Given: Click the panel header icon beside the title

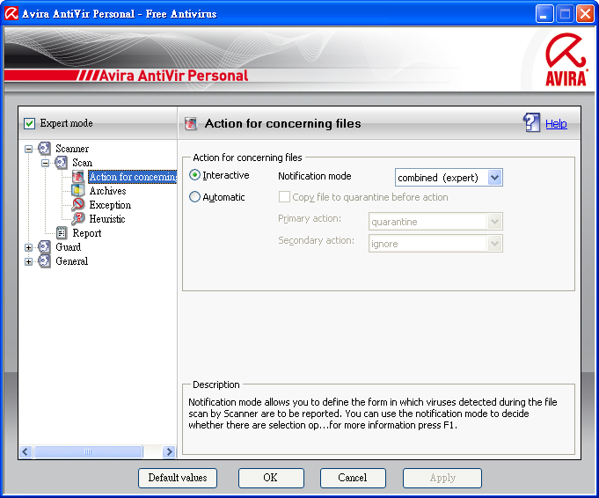Looking at the screenshot, I should [x=190, y=124].
